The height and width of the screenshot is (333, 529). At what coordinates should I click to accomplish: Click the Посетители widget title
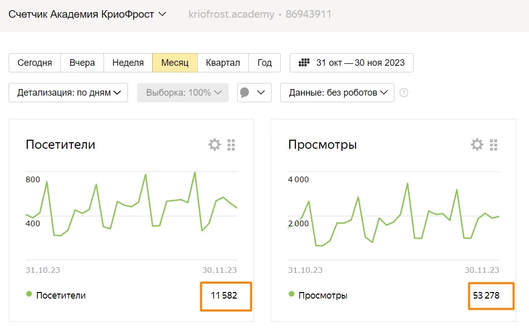[60, 145]
